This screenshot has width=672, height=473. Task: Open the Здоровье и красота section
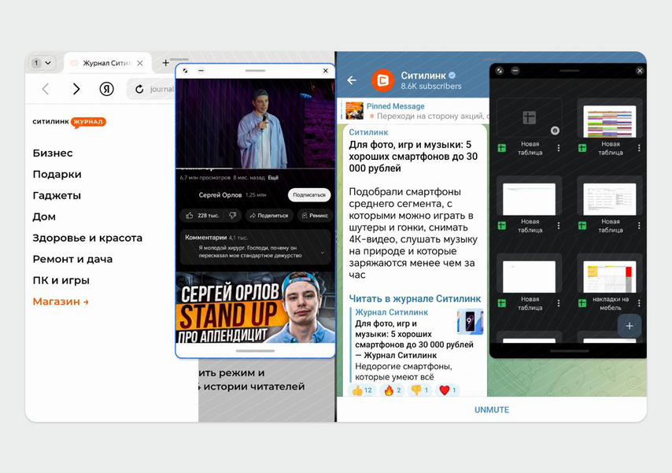[x=87, y=238]
